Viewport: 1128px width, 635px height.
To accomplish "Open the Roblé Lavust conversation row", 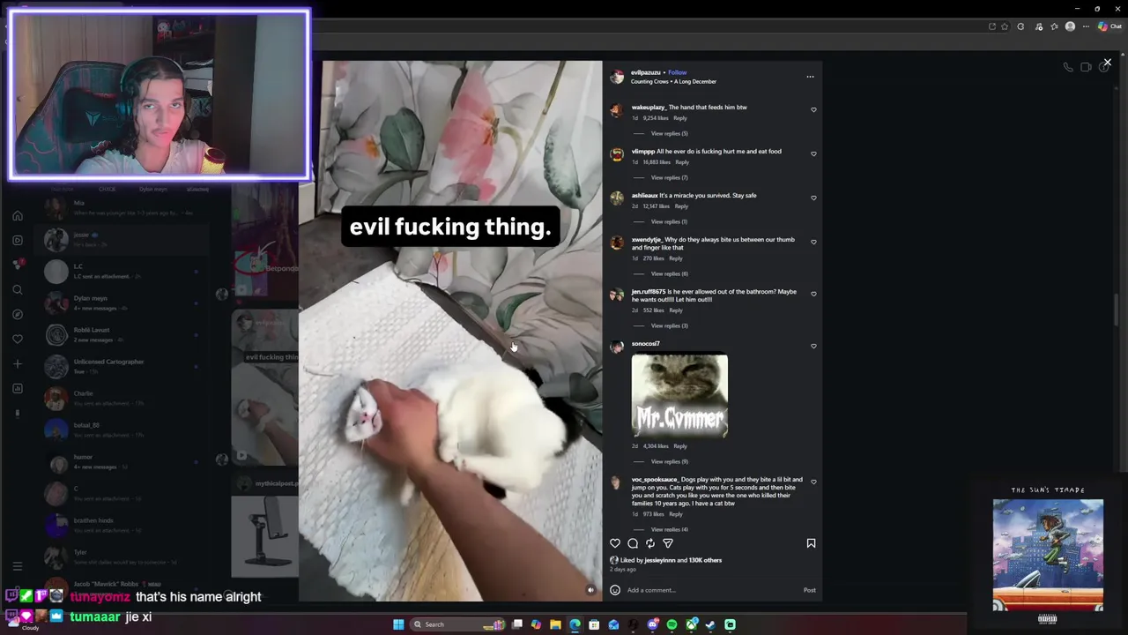I will tap(122, 333).
